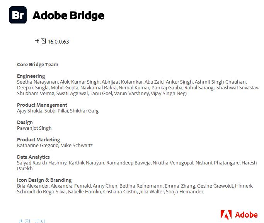Click the 버전 version label
The width and height of the screenshot is (264, 223).
click(40, 41)
